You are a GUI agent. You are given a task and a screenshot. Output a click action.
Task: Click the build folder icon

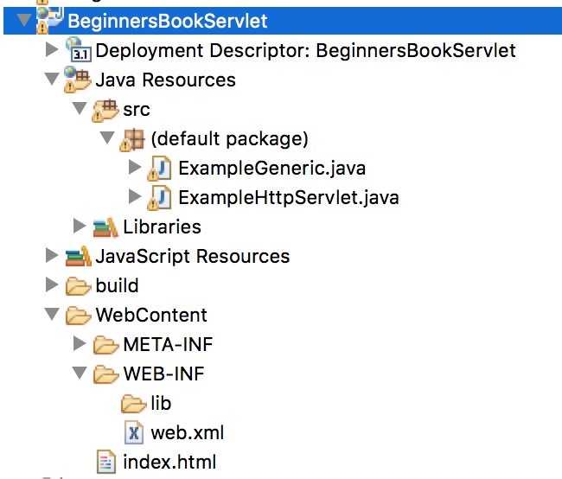[78, 285]
